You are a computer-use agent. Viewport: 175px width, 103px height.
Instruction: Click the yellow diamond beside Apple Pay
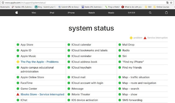[18, 62]
